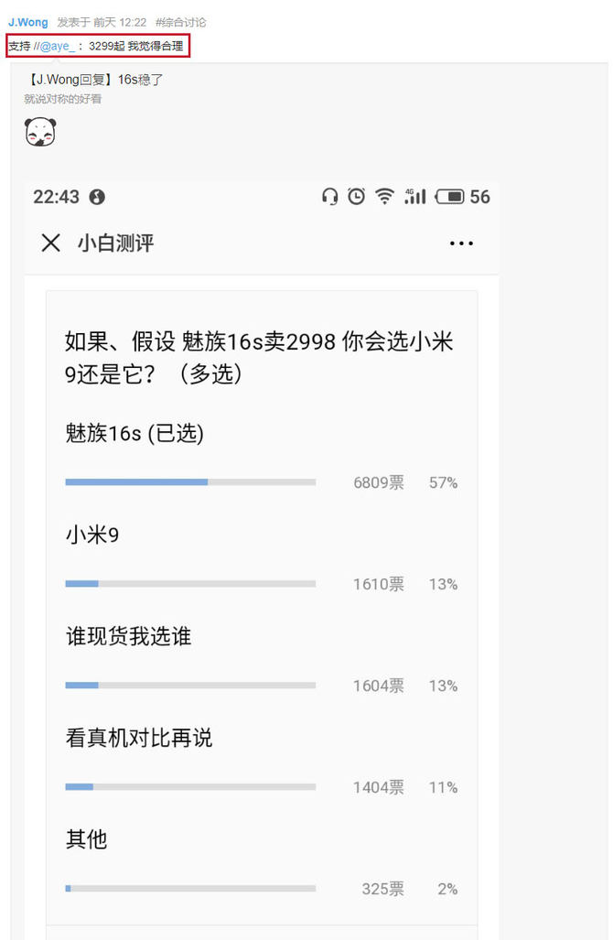
Task: Tap the round icon beside 22:43
Action: [97, 197]
